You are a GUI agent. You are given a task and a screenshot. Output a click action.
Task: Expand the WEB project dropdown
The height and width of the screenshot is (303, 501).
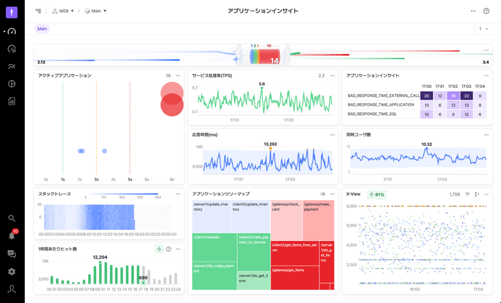coord(63,11)
